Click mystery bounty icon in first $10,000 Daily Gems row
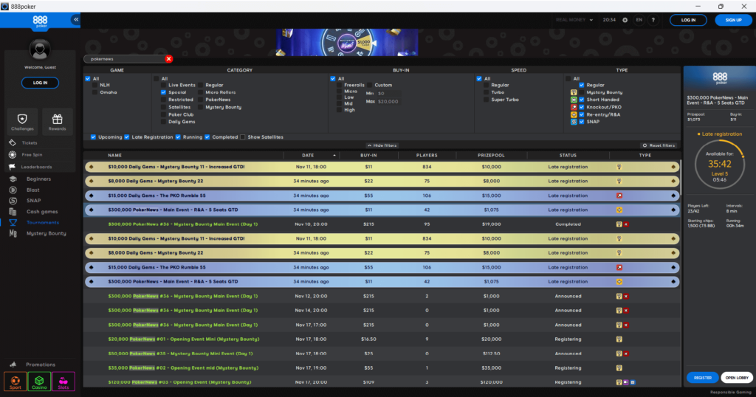This screenshot has height=397, width=756. point(619,168)
